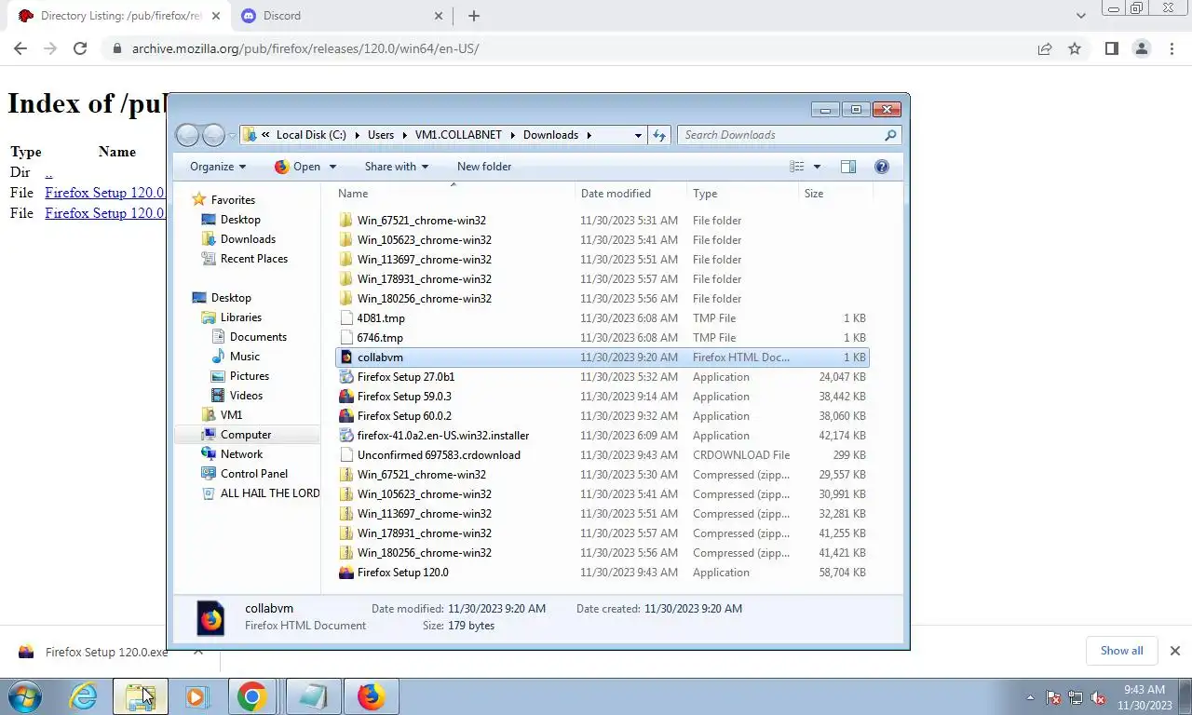Select the Directory Listing tab
The image size is (1192, 715).
pyautogui.click(x=119, y=16)
